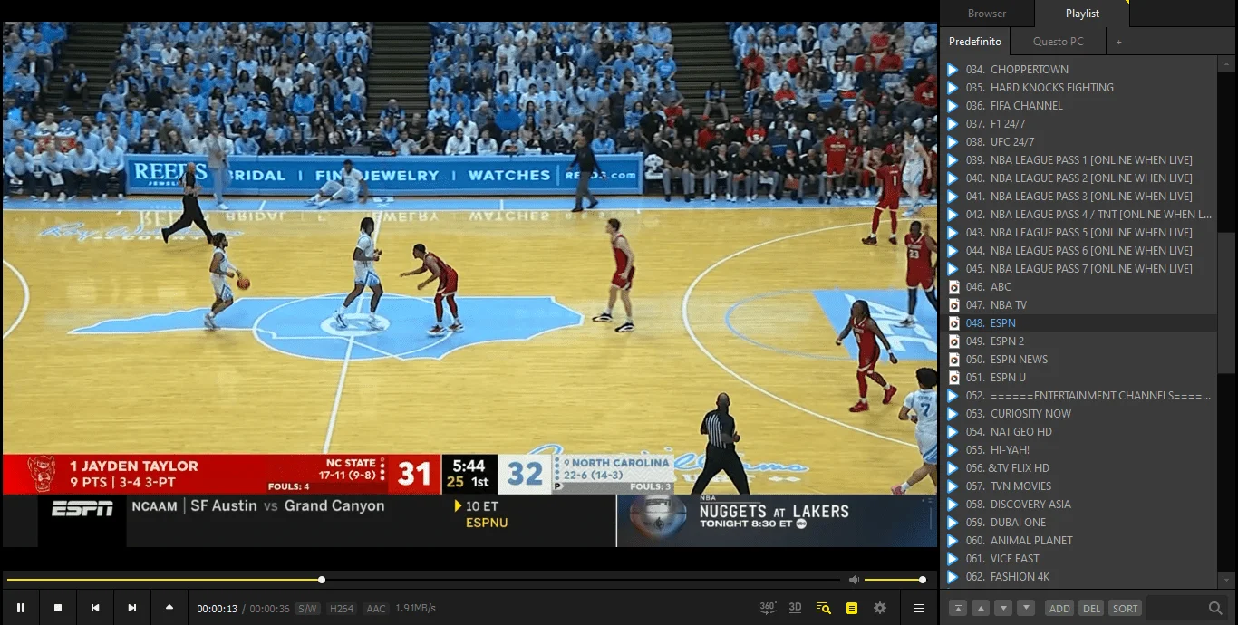Select the Questo PC playlist tab
This screenshot has height=625, width=1238.
pyautogui.click(x=1058, y=42)
